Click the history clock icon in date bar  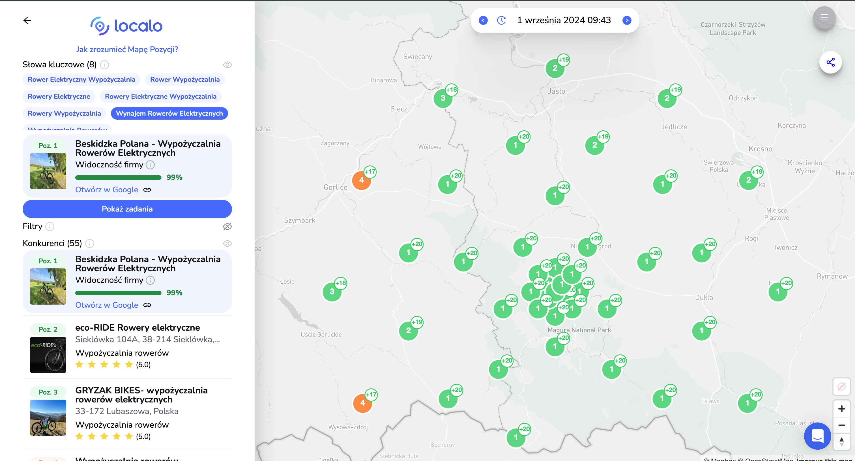501,20
